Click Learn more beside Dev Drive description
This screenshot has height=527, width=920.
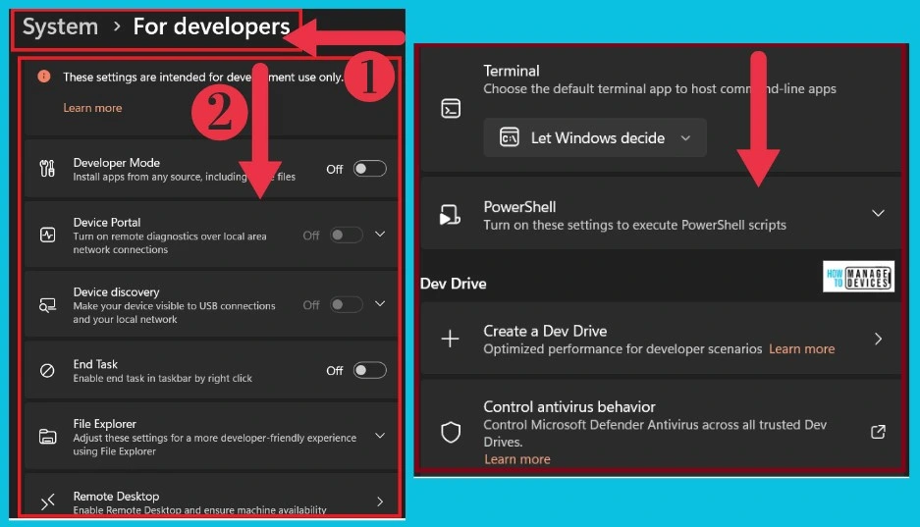pyautogui.click(x=801, y=348)
